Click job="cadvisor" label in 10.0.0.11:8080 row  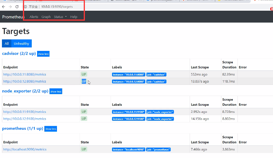(156, 75)
